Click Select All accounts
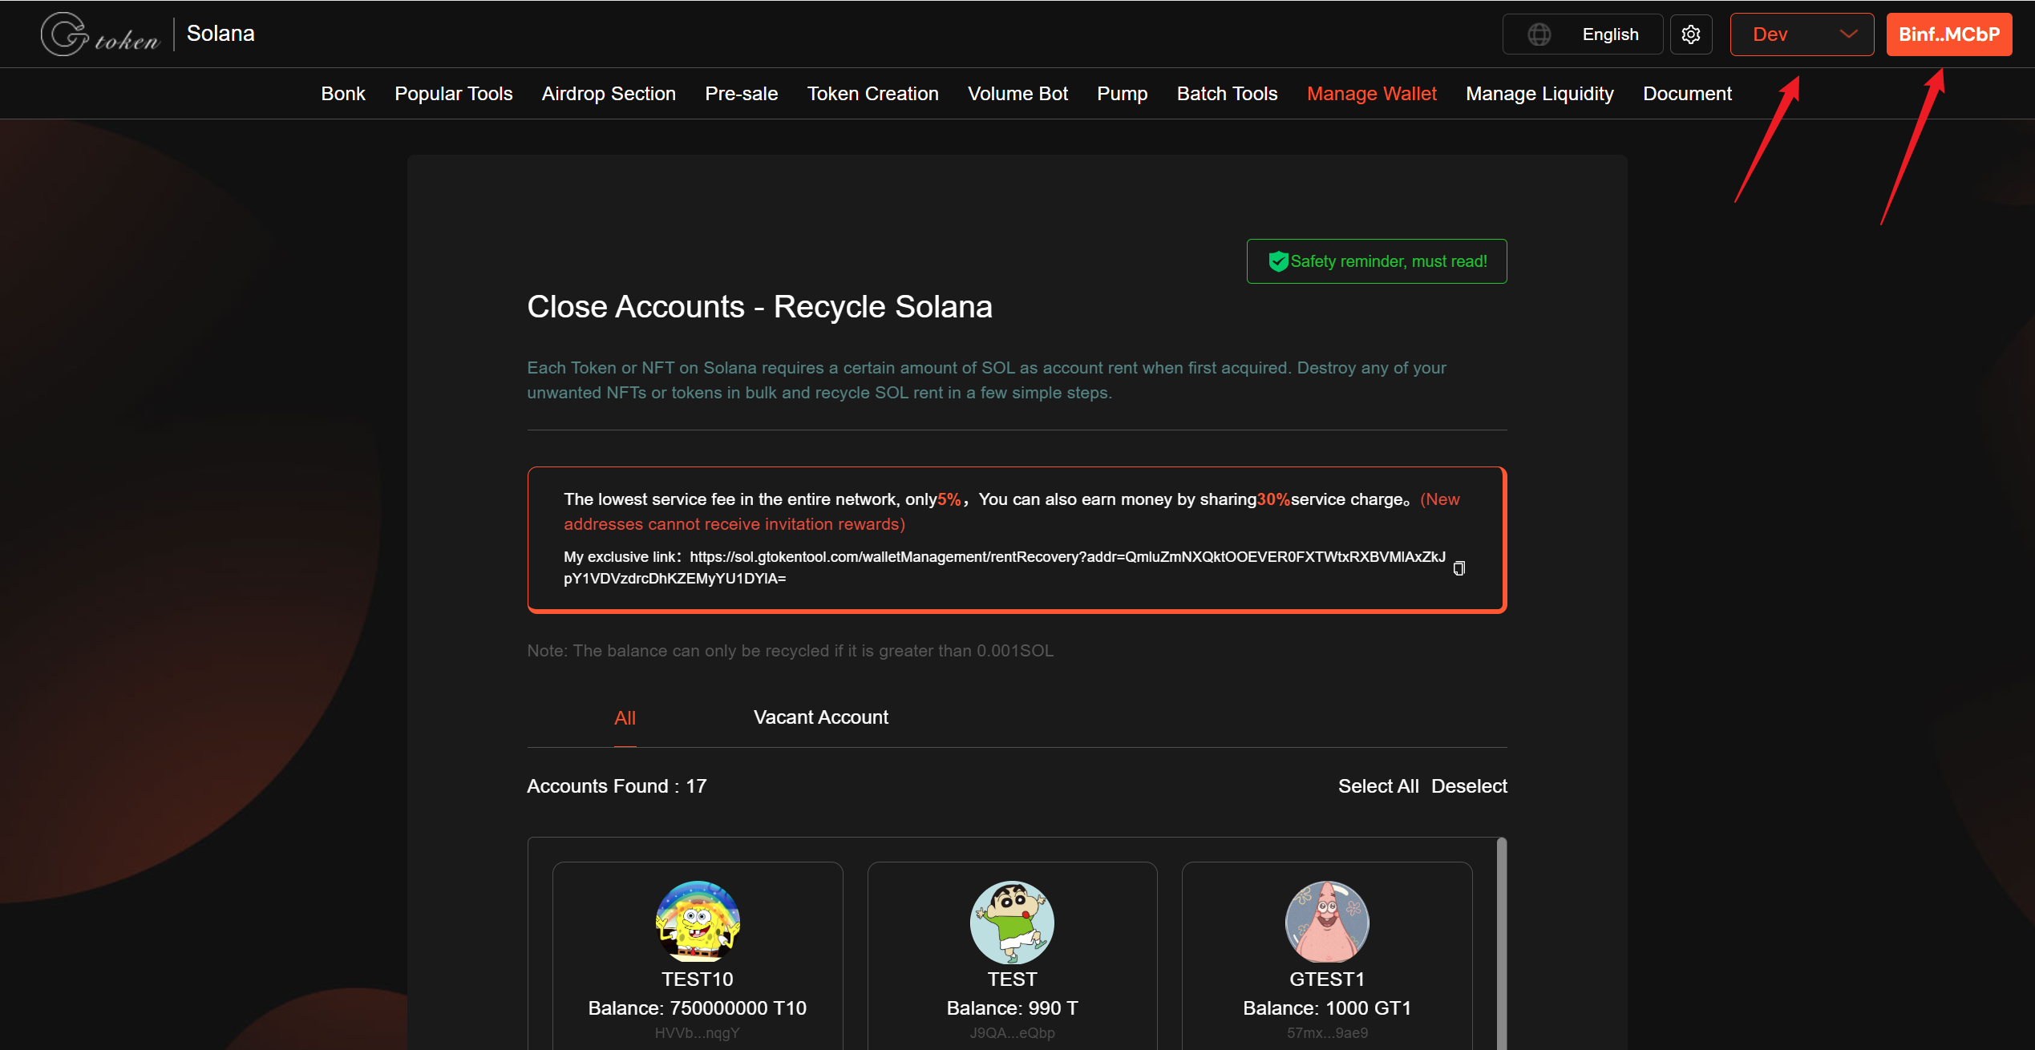Screen dimensions: 2035x1050 [1378, 786]
